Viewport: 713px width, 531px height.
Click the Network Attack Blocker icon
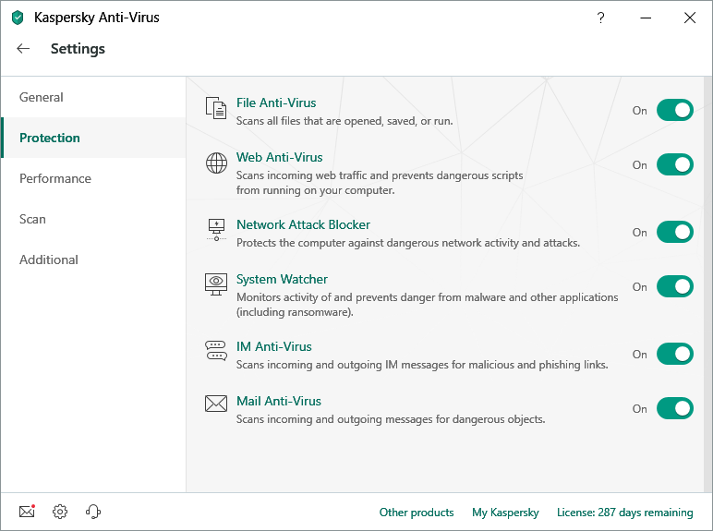pos(216,230)
